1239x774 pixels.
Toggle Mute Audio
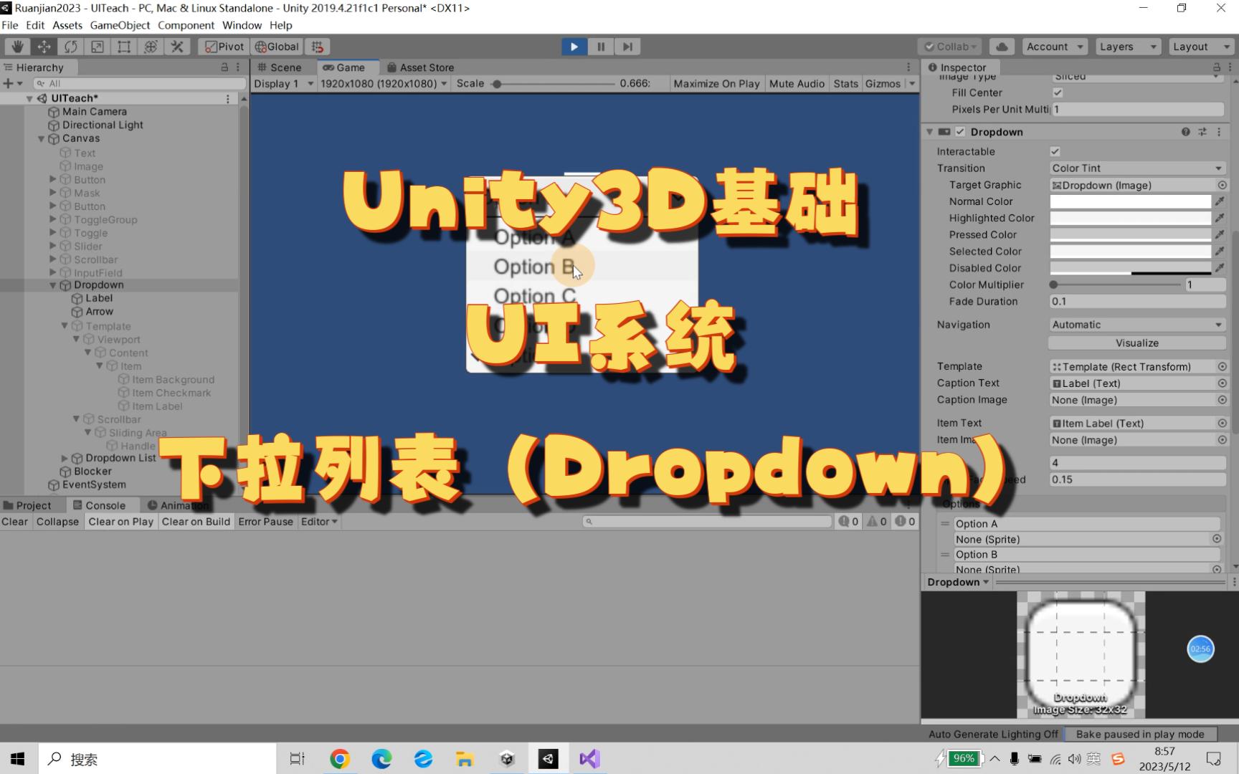(797, 84)
